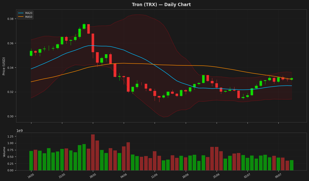Select the 28/05 date label
309x181 pixels.
coord(93,176)
